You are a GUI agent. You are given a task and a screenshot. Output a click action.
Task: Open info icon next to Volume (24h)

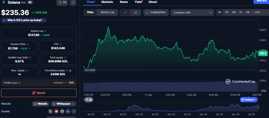point(27,44)
